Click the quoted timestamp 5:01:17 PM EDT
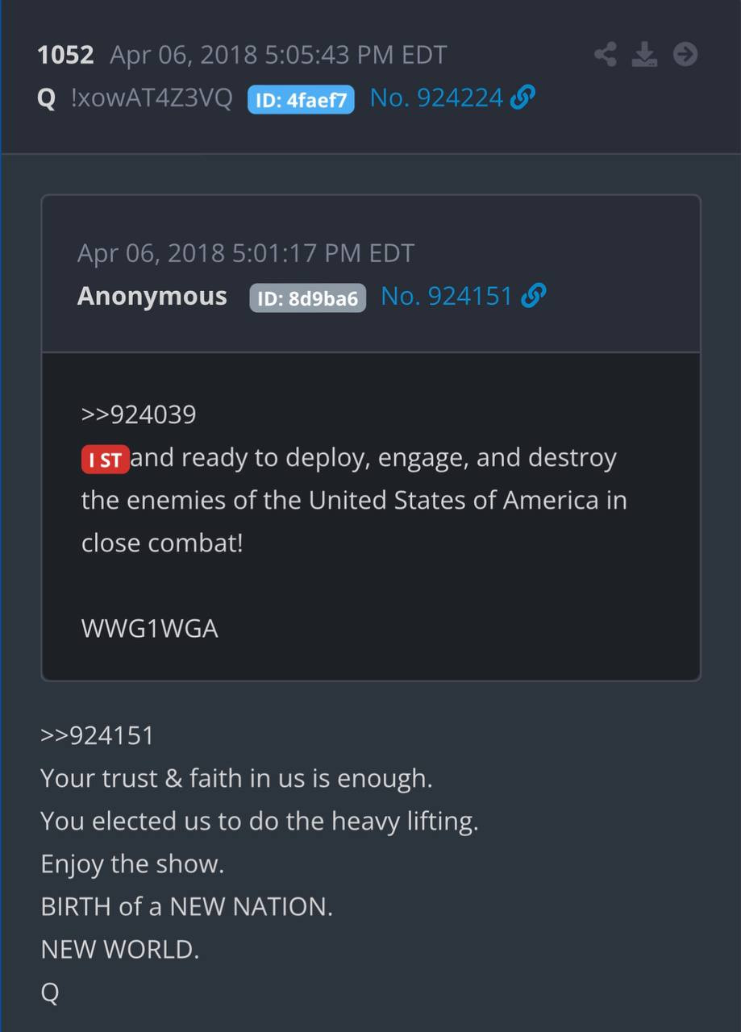Screen dimensions: 741x1032 [323, 253]
